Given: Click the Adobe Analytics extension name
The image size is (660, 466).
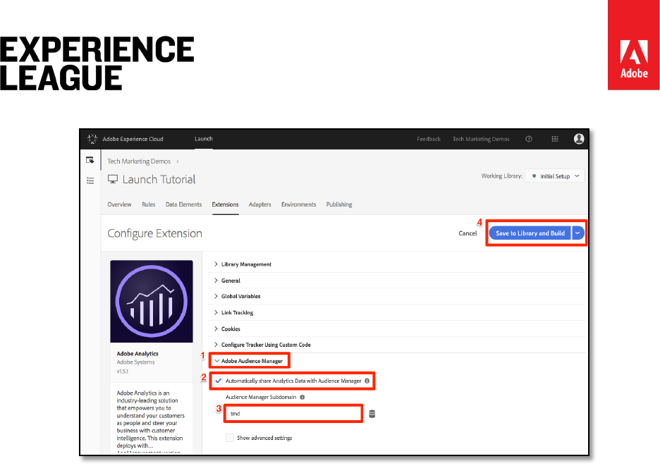Looking at the screenshot, I should (137, 354).
